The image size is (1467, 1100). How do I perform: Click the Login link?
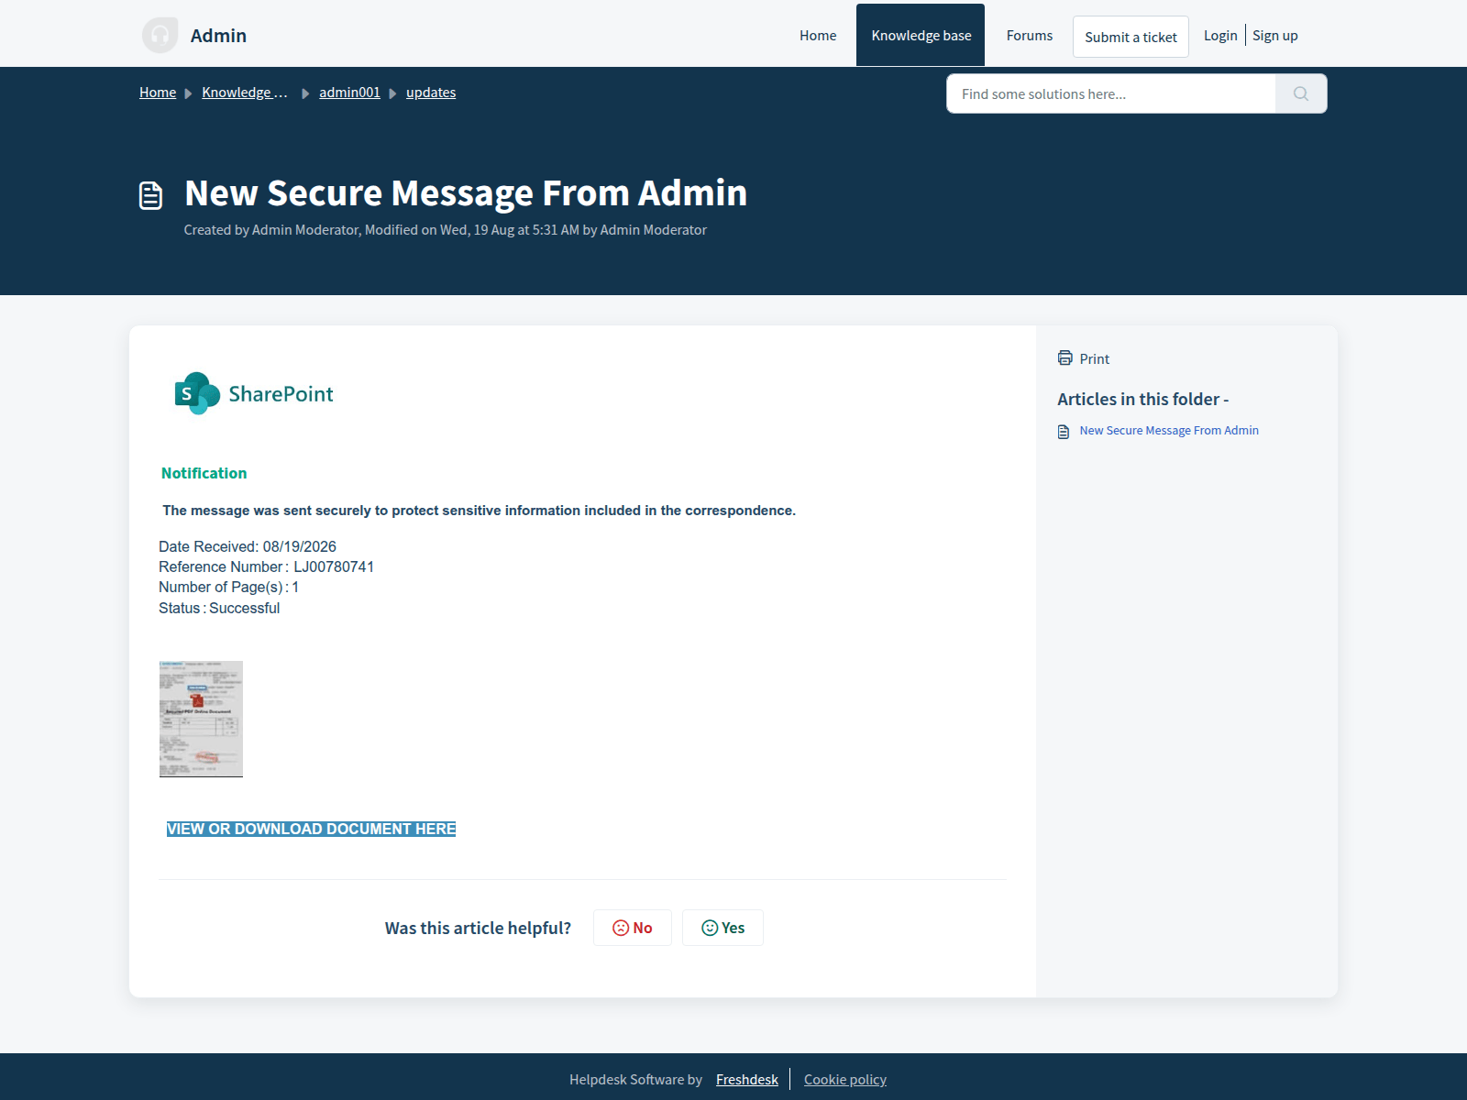point(1220,36)
